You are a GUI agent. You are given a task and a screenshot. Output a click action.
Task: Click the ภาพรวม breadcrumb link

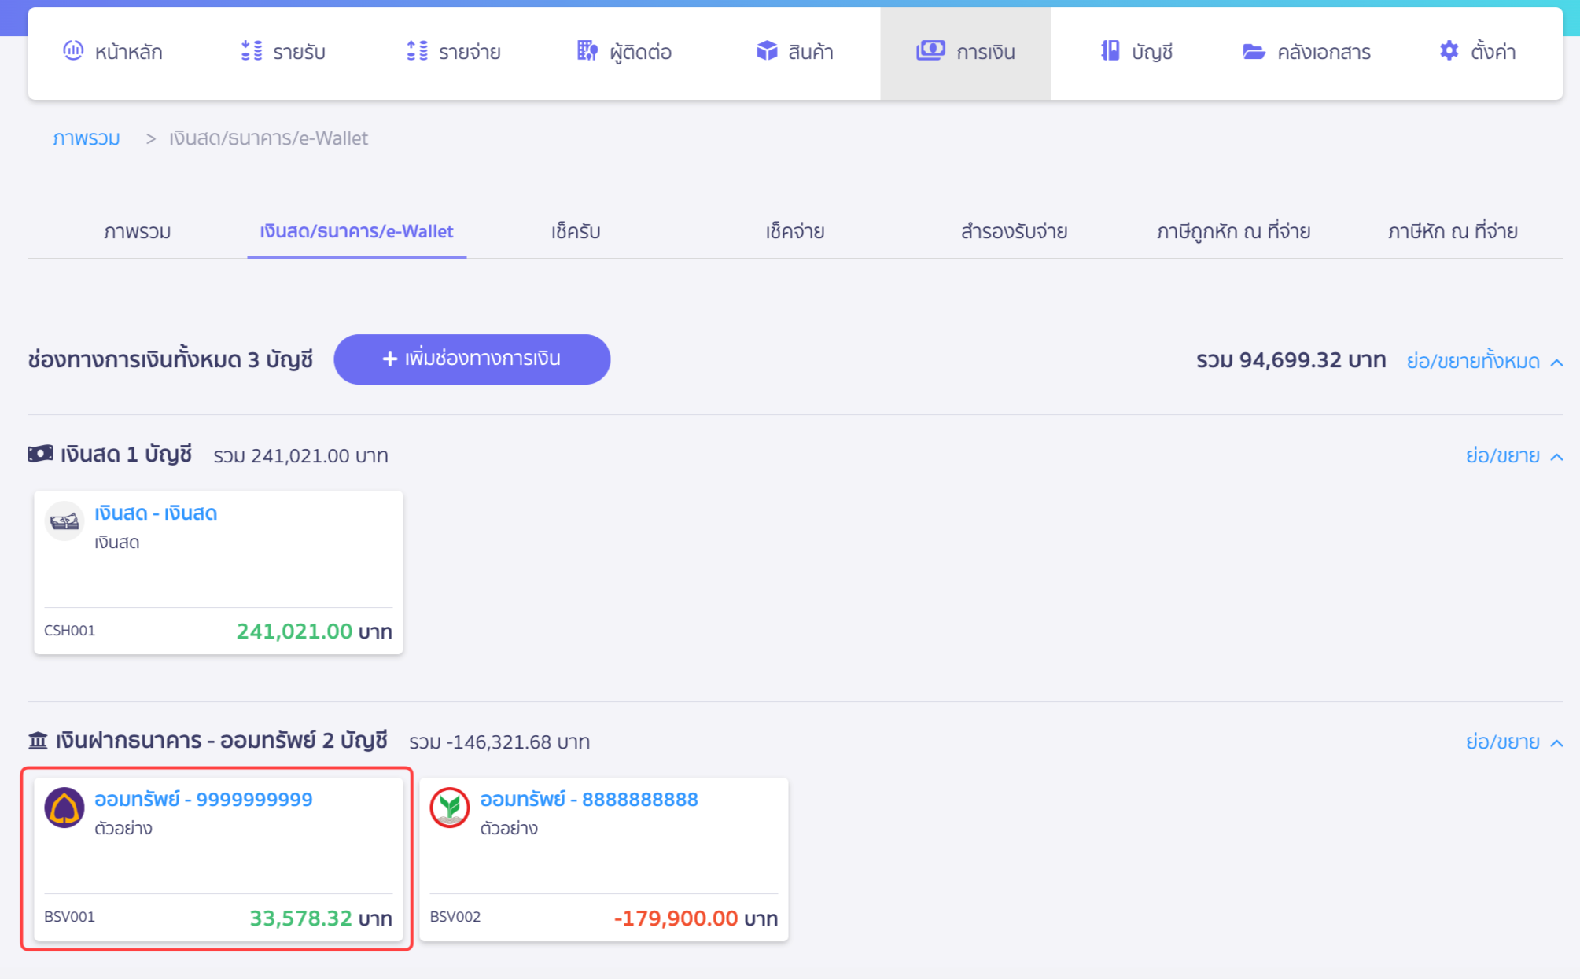pos(87,138)
